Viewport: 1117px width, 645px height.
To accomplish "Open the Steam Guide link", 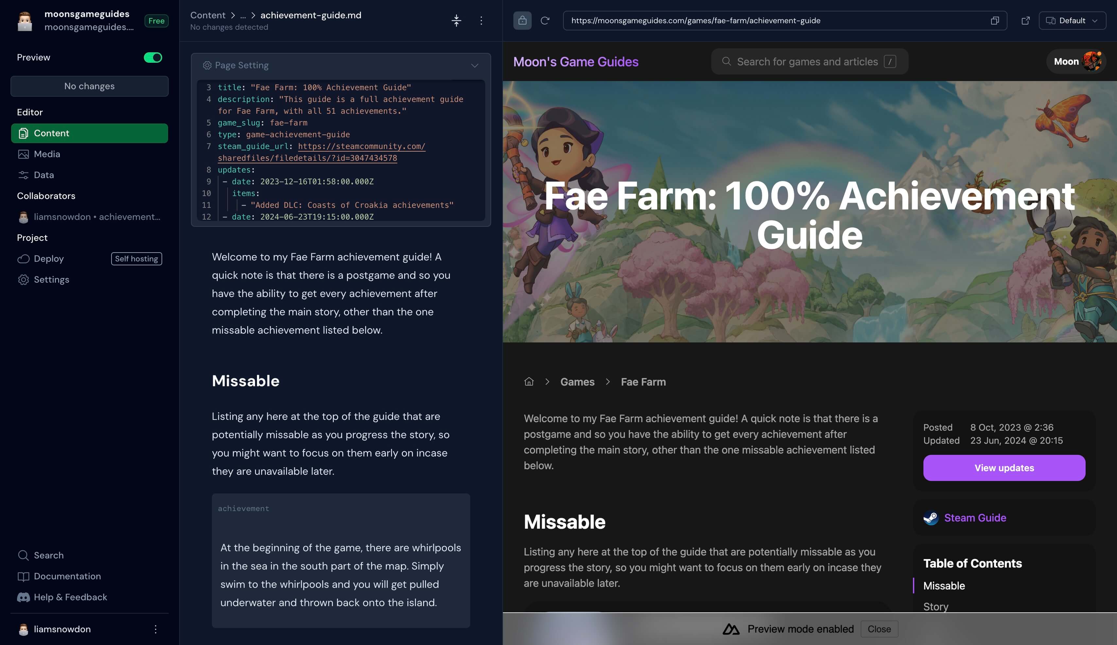I will coord(975,518).
